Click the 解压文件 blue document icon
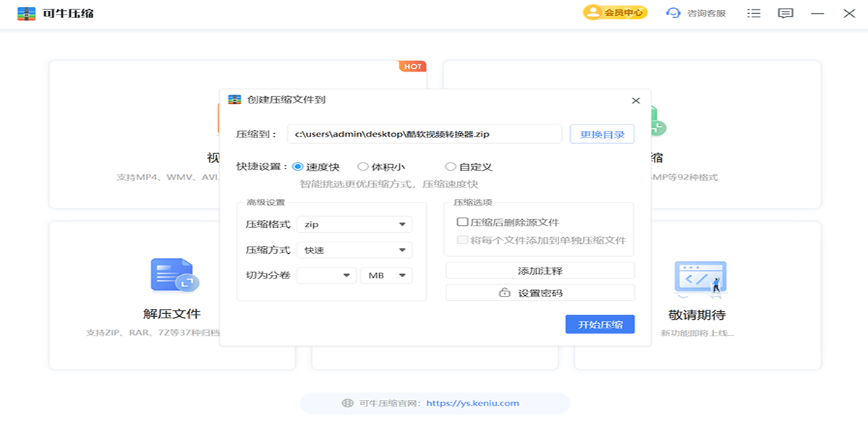 pyautogui.click(x=174, y=276)
